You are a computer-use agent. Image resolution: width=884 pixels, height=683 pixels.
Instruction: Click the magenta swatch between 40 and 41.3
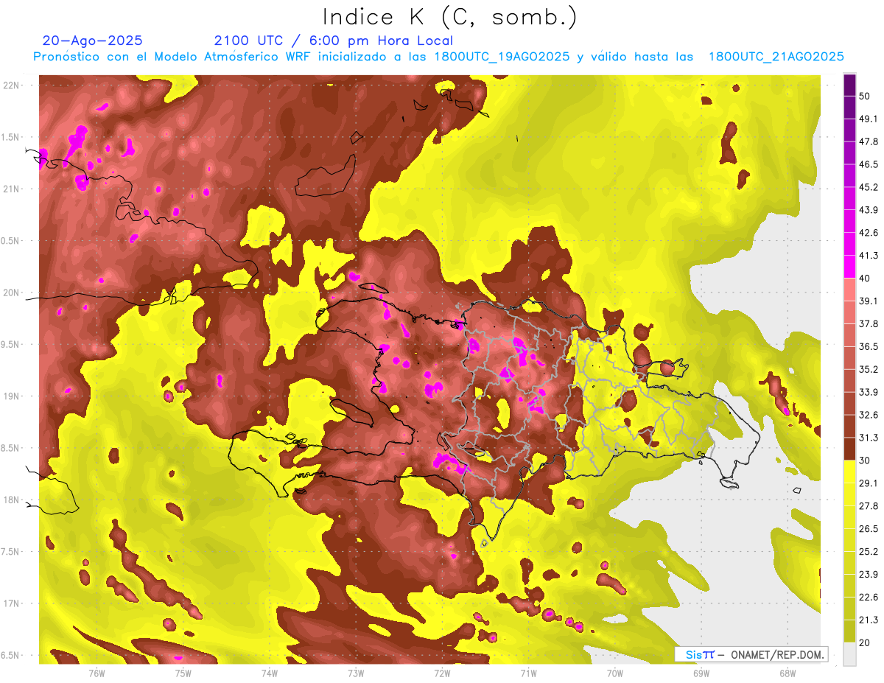pyautogui.click(x=849, y=267)
